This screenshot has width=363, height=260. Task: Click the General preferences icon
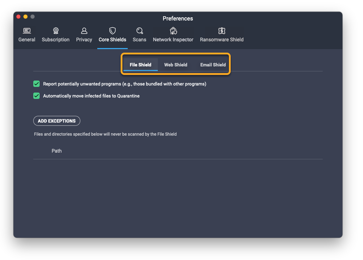click(27, 31)
